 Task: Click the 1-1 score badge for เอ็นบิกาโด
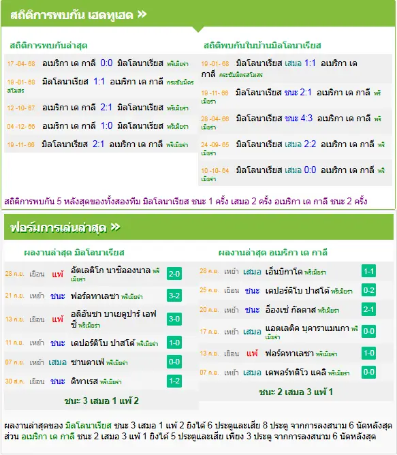[x=368, y=271]
